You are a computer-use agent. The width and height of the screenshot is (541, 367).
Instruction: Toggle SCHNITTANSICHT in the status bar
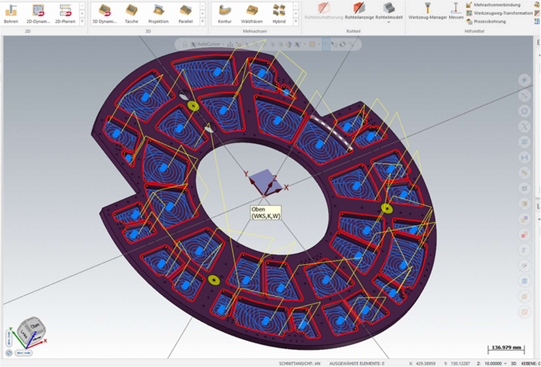tap(299, 363)
